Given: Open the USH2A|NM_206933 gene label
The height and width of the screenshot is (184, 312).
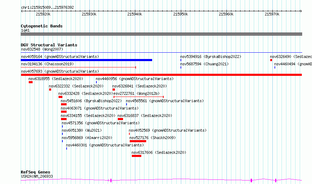Looking at the screenshot, I should coord(37,176).
